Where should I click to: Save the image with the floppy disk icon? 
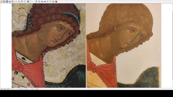[x=7, y=2]
